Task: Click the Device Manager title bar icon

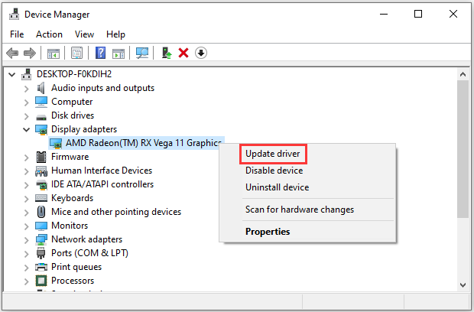Action: tap(14, 15)
